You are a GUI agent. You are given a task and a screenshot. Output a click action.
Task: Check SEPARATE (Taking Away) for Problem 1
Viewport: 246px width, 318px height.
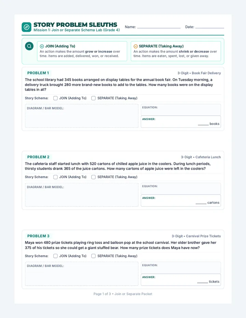(x=93, y=98)
